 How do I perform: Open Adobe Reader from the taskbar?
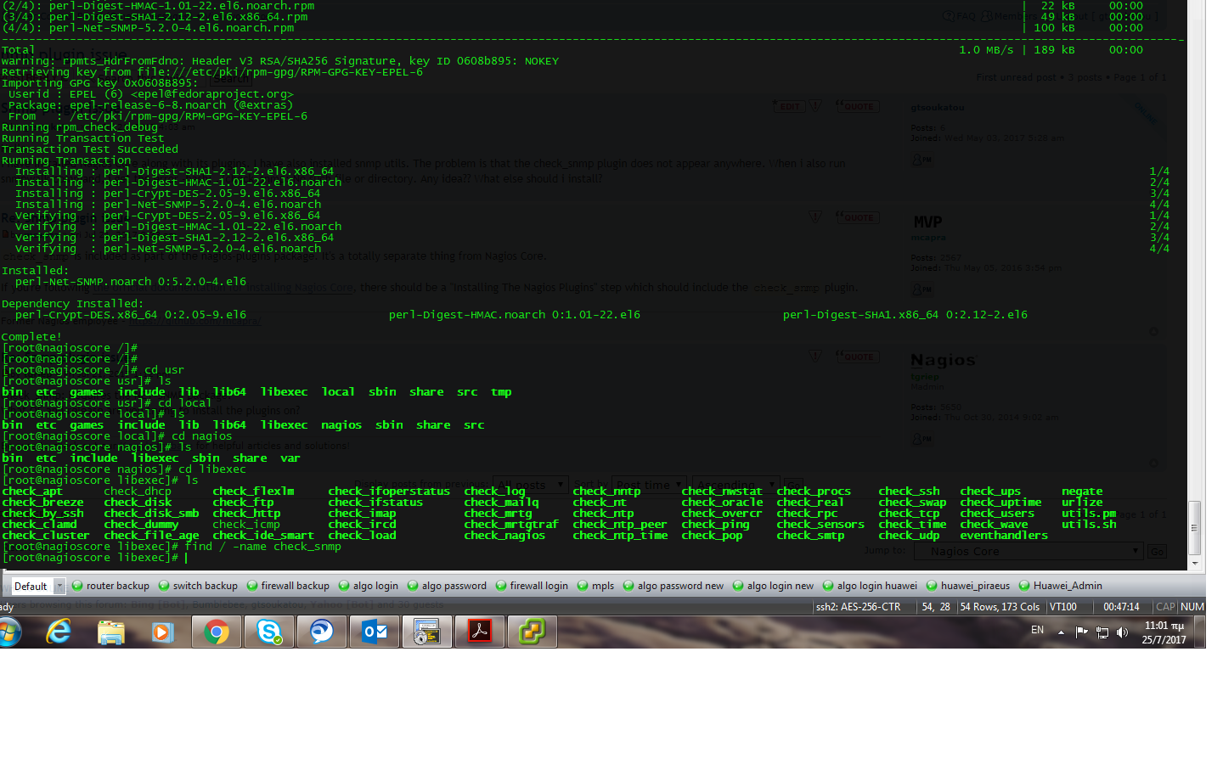[480, 632]
